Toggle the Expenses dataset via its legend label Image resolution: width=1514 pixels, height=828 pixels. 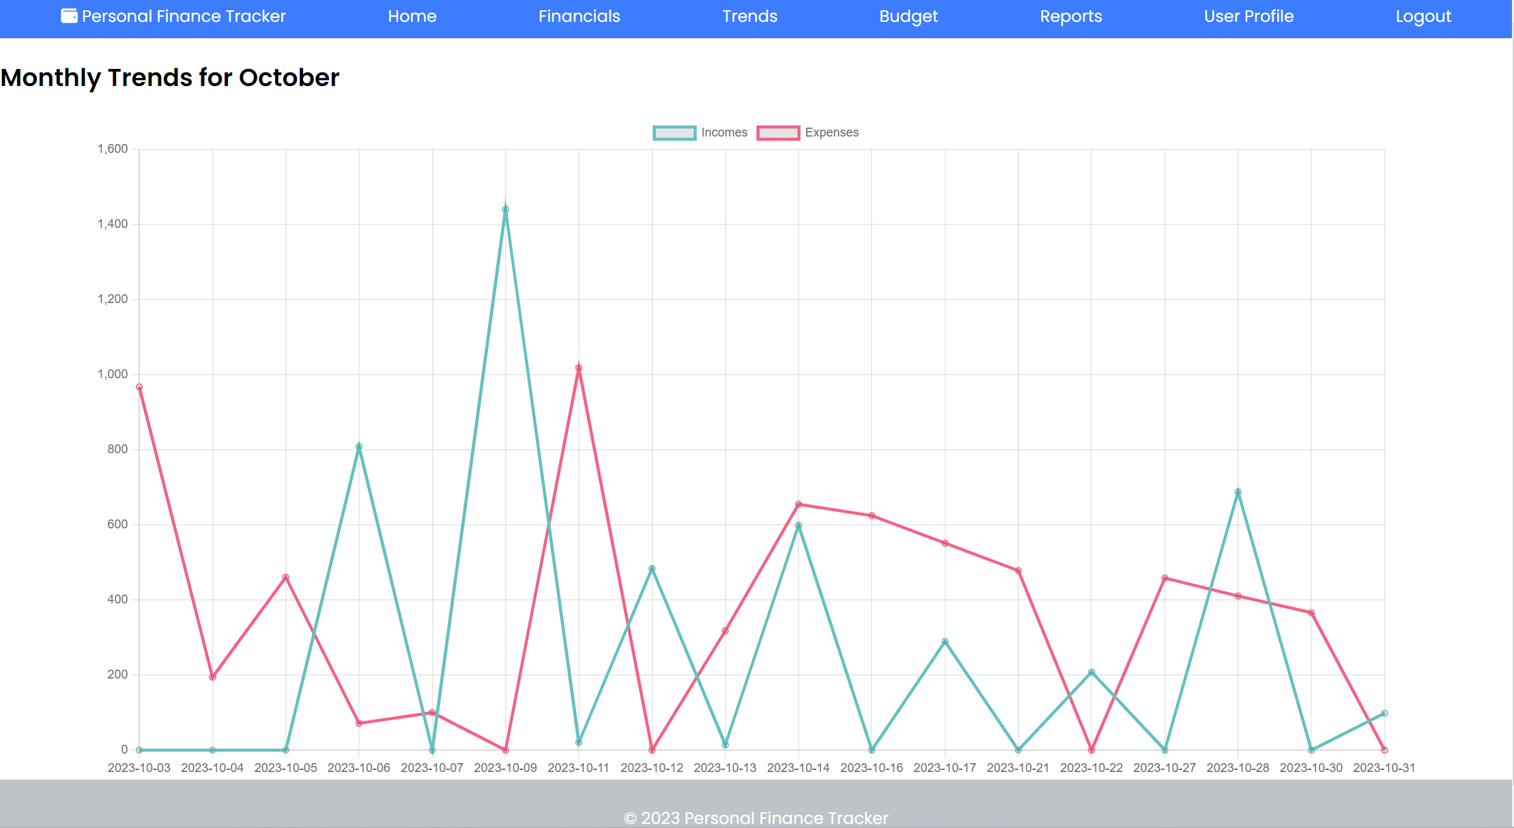[x=831, y=132]
